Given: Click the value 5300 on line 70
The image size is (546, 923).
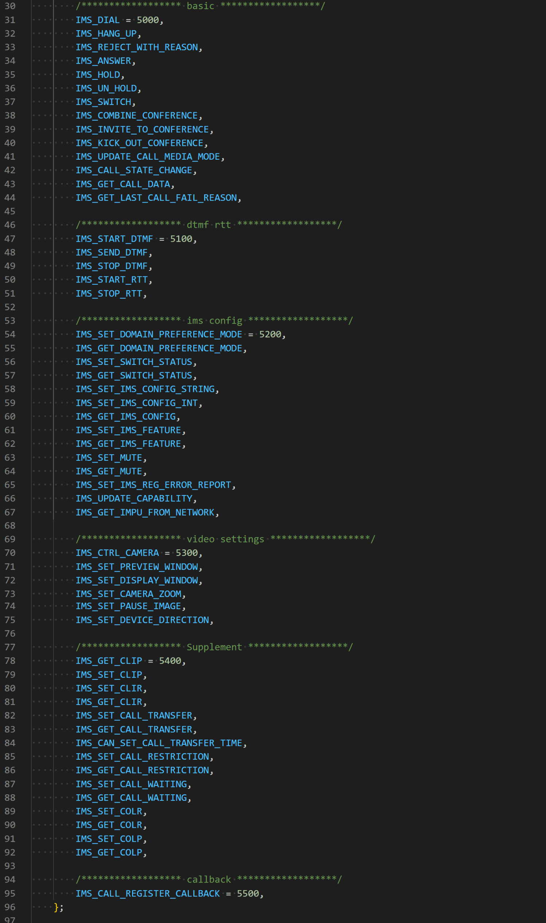Looking at the screenshot, I should [187, 553].
